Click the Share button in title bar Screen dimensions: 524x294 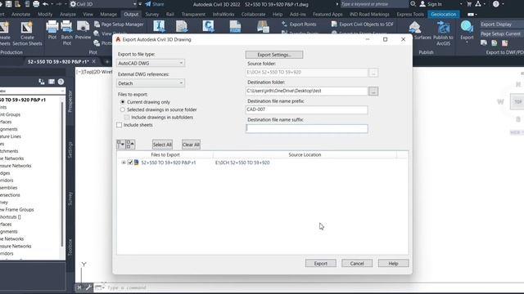tap(155, 4)
